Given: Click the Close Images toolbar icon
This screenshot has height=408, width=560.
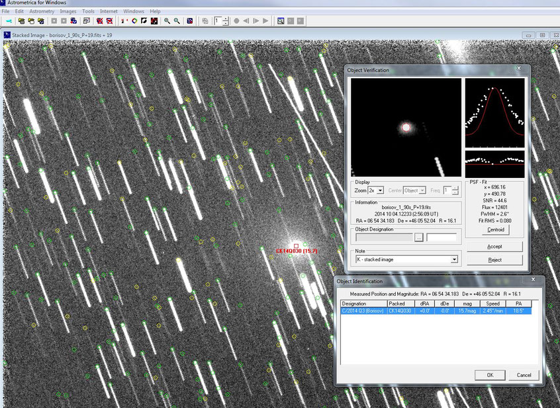Looking at the screenshot, I should click(x=100, y=21).
